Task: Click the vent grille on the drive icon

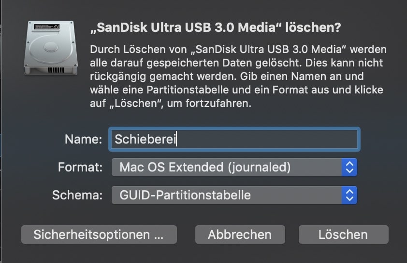Action: [x=56, y=70]
